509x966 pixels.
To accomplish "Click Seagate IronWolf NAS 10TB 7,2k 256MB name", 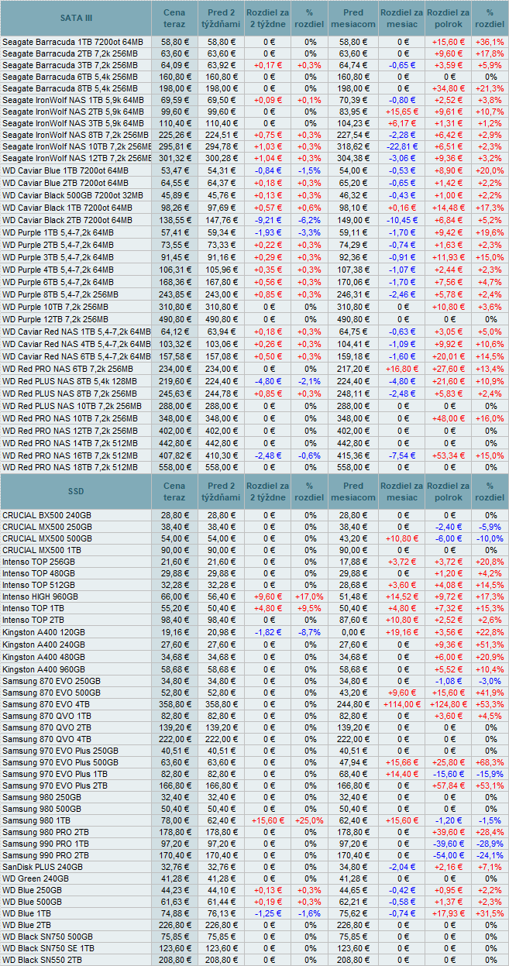I will tap(77, 146).
